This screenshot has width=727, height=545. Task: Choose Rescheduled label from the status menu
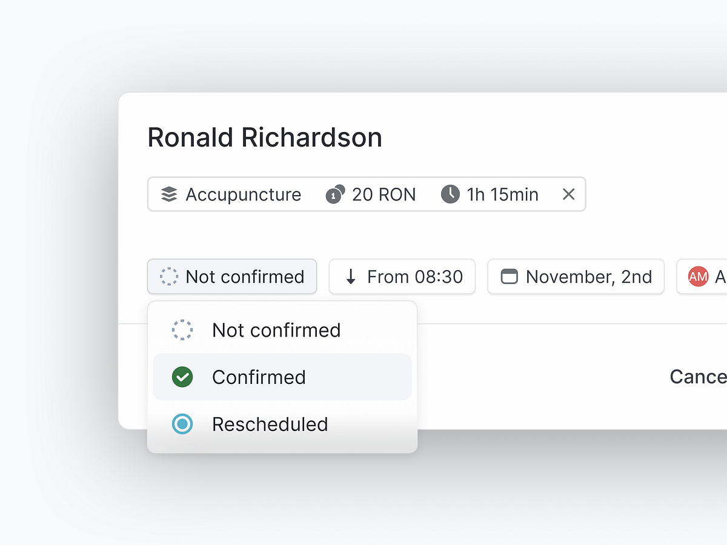coord(270,424)
